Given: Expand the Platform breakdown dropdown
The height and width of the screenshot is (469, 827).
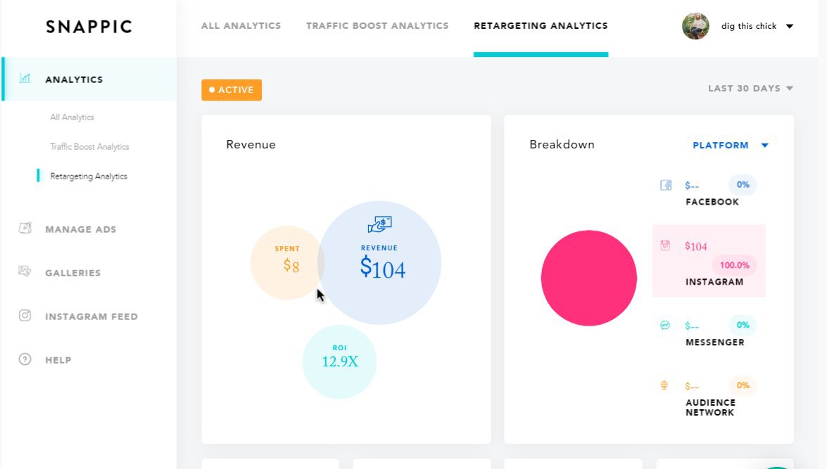Looking at the screenshot, I should click(730, 146).
